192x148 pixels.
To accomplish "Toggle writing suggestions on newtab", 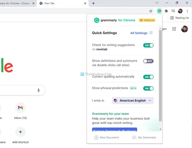I will 148,45.
